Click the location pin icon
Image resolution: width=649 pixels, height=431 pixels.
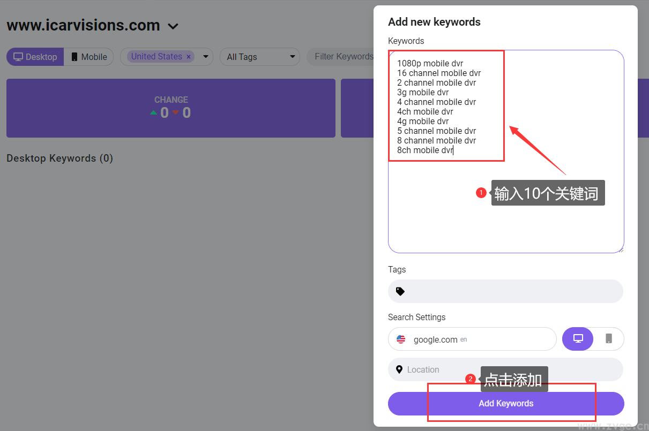[399, 369]
